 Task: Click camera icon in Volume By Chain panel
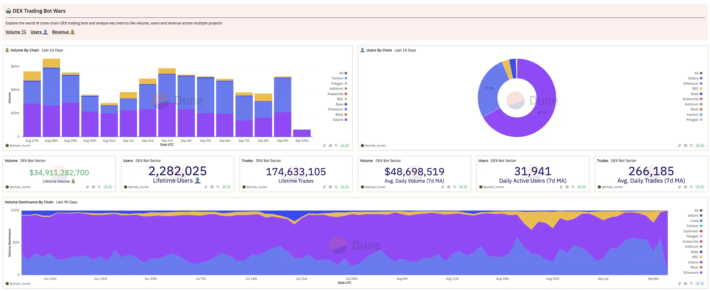click(330, 145)
